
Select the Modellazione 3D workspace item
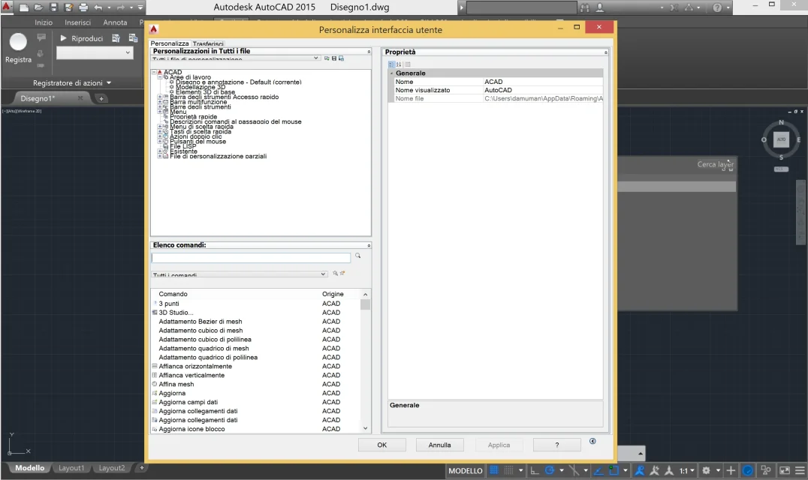tap(200, 87)
